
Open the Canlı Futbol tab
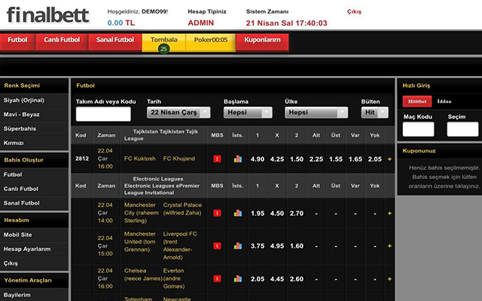63,40
